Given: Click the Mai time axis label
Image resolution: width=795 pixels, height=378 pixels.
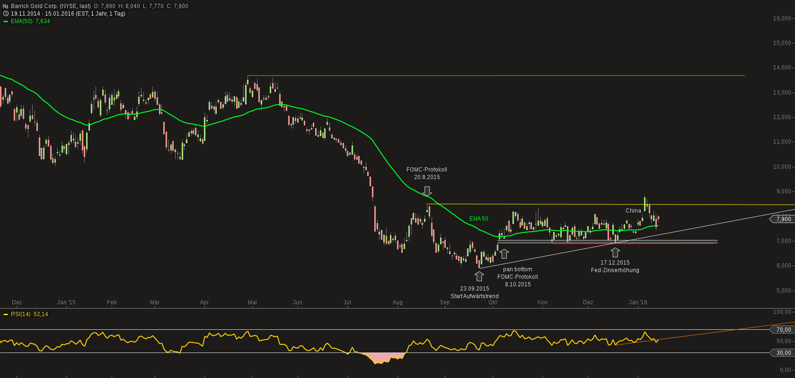Looking at the screenshot, I should coord(252,302).
